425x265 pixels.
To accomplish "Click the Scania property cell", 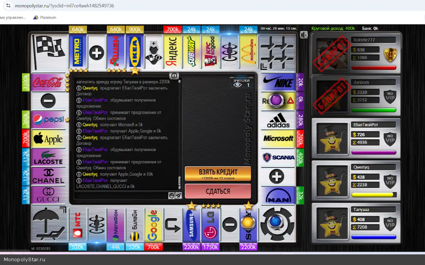I will coord(278,158).
